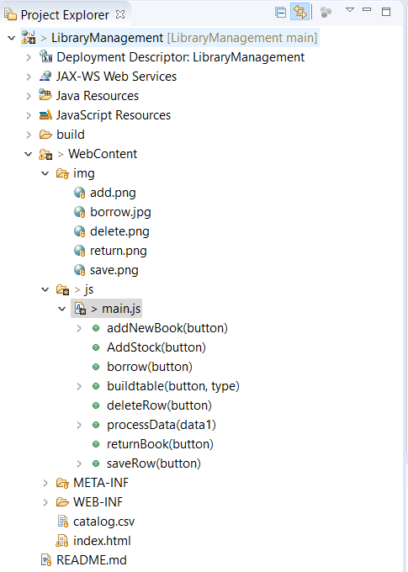Select the catalog.csv file name
Image resolution: width=408 pixels, height=572 pixels.
click(103, 522)
